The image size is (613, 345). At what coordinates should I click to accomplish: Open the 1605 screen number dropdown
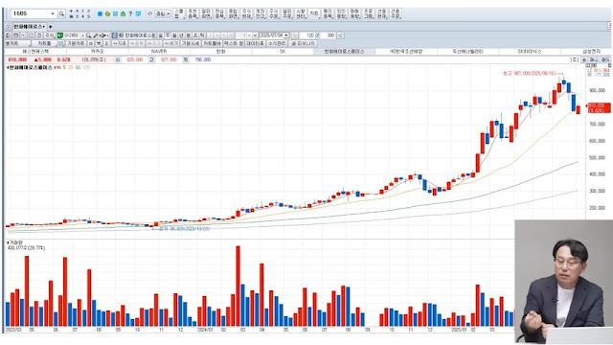click(53, 13)
